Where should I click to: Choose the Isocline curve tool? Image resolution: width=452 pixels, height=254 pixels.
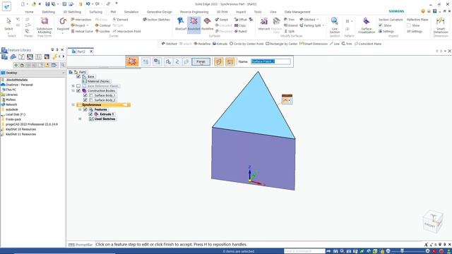pos(102,31)
